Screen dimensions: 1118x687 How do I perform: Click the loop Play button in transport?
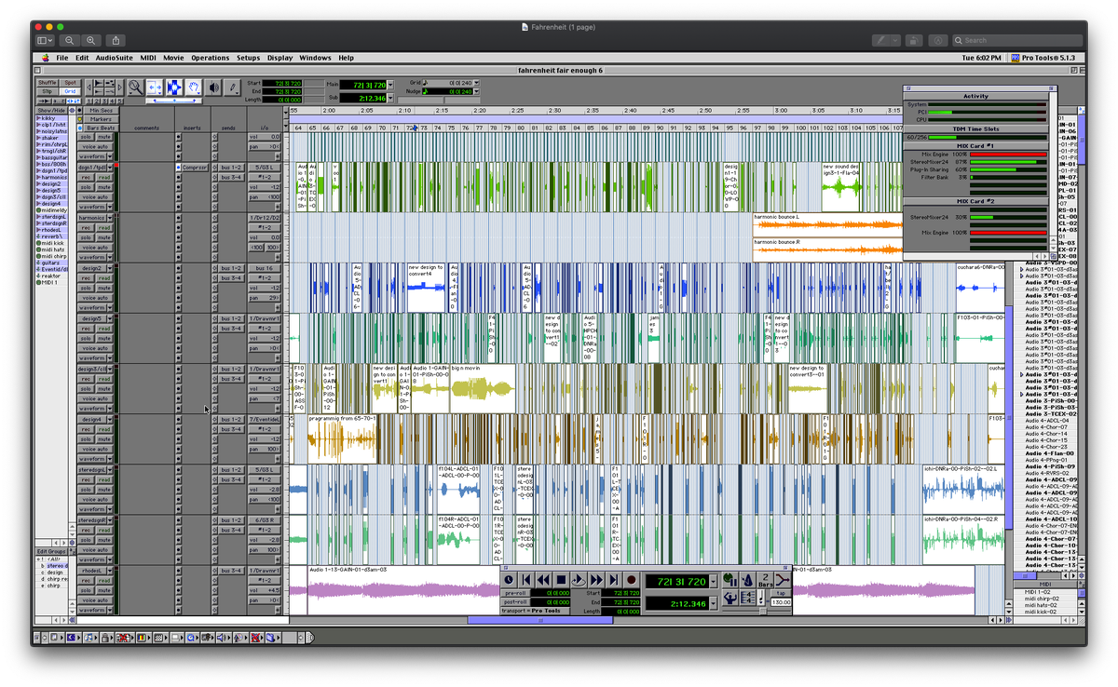pos(579,580)
